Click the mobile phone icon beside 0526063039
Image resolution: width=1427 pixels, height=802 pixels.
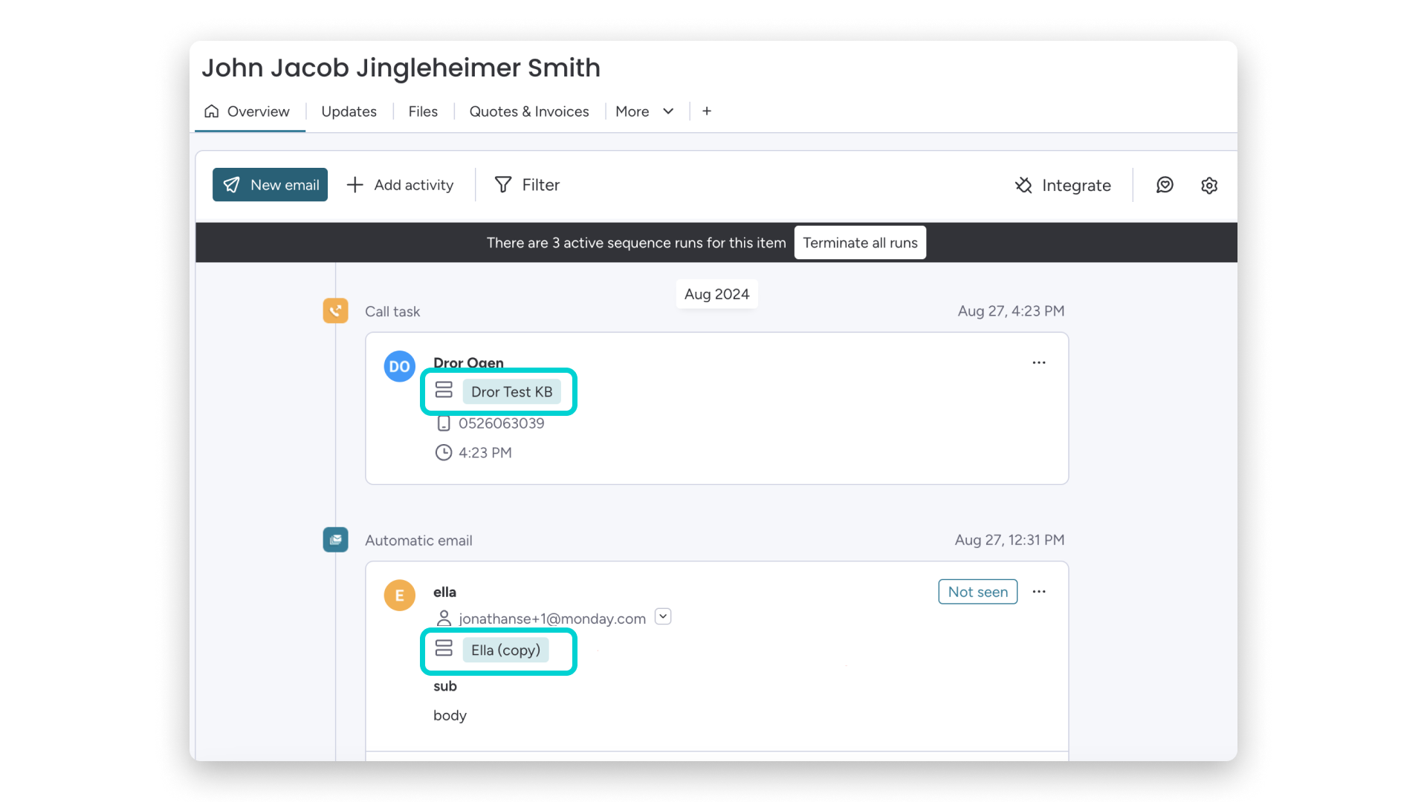pyautogui.click(x=444, y=423)
